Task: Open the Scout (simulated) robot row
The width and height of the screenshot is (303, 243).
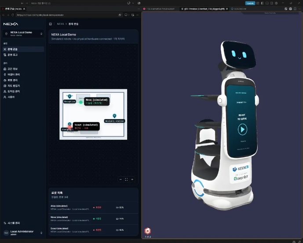Action: pyautogui.click(x=93, y=230)
